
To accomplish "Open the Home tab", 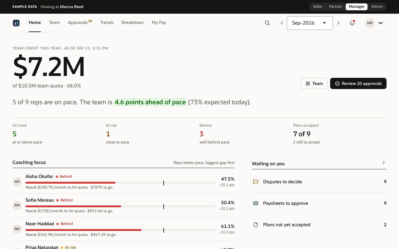I will pos(35,22).
